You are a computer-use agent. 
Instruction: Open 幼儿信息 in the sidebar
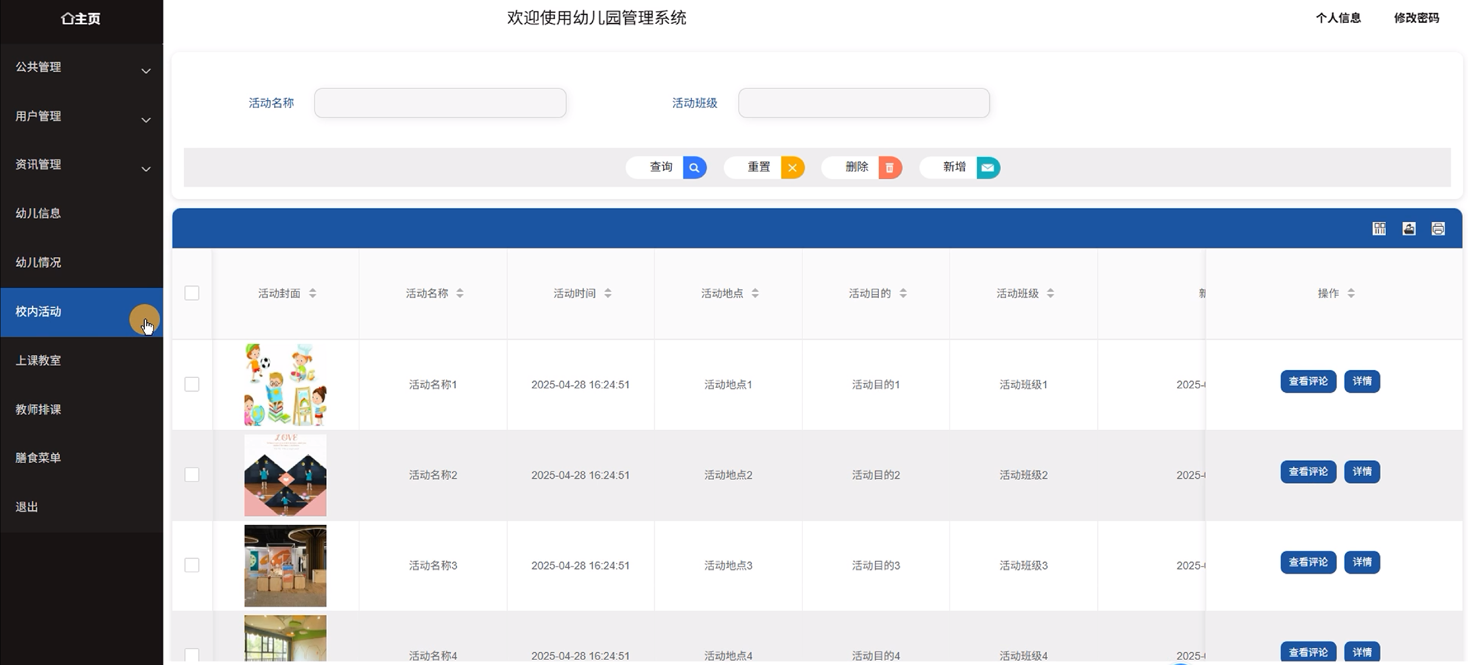click(39, 214)
